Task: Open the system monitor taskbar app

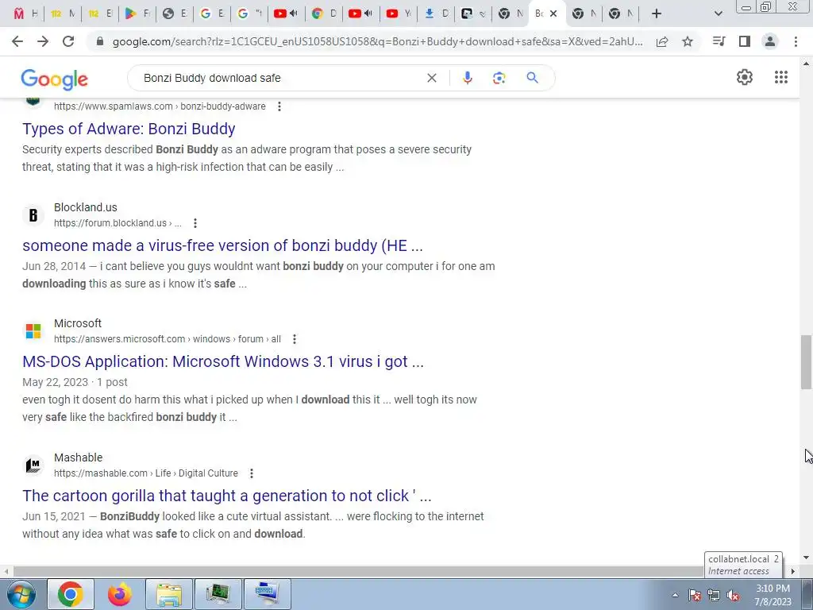Action: click(218, 594)
